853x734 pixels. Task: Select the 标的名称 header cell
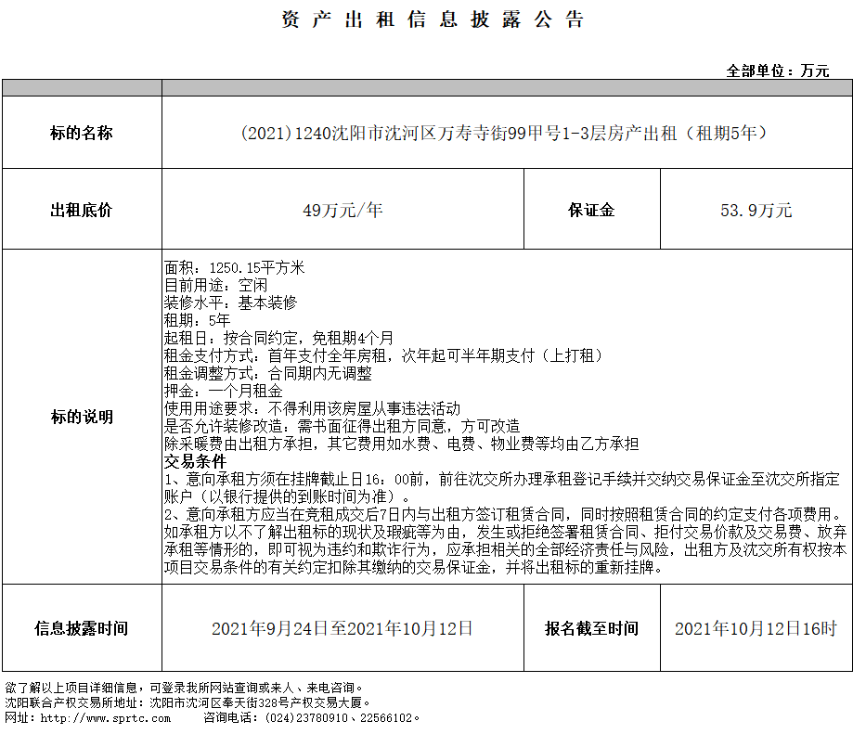pos(82,133)
